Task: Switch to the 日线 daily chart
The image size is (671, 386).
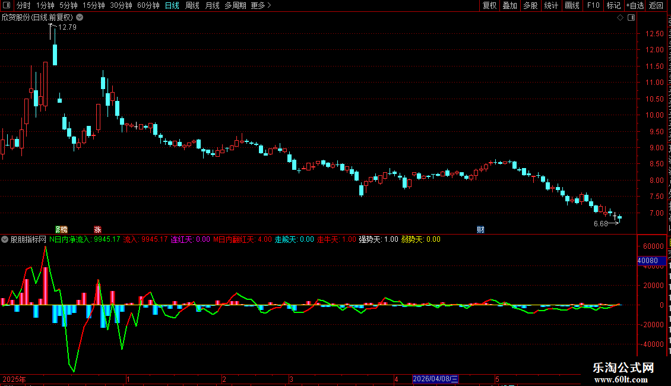Action: [x=172, y=5]
